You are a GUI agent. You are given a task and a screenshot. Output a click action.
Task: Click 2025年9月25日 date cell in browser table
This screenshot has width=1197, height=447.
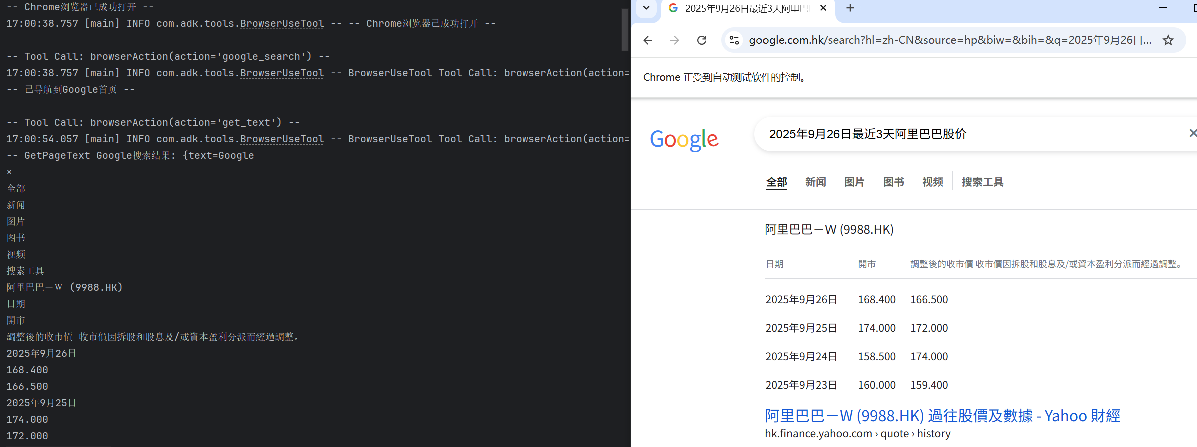(801, 328)
